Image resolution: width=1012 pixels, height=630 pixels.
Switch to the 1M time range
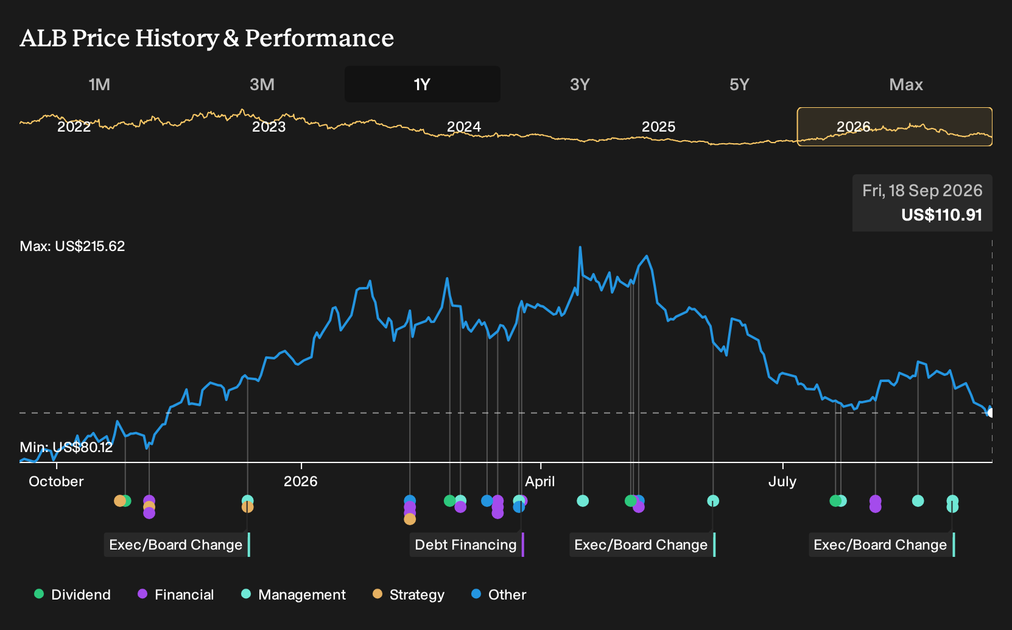pyautogui.click(x=99, y=84)
